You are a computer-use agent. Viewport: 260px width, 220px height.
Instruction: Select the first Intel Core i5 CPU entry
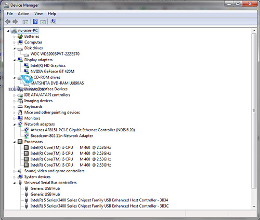point(71,147)
